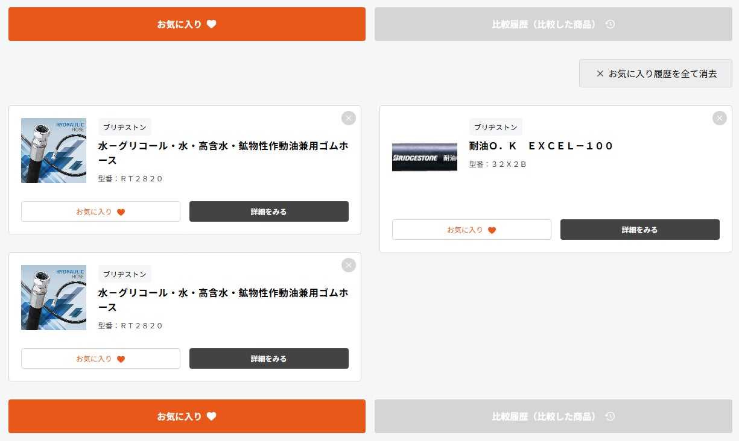Open the Bridgestone hose thumbnail for EXCEL-100
Screen dimensions: 739x441
click(x=425, y=157)
